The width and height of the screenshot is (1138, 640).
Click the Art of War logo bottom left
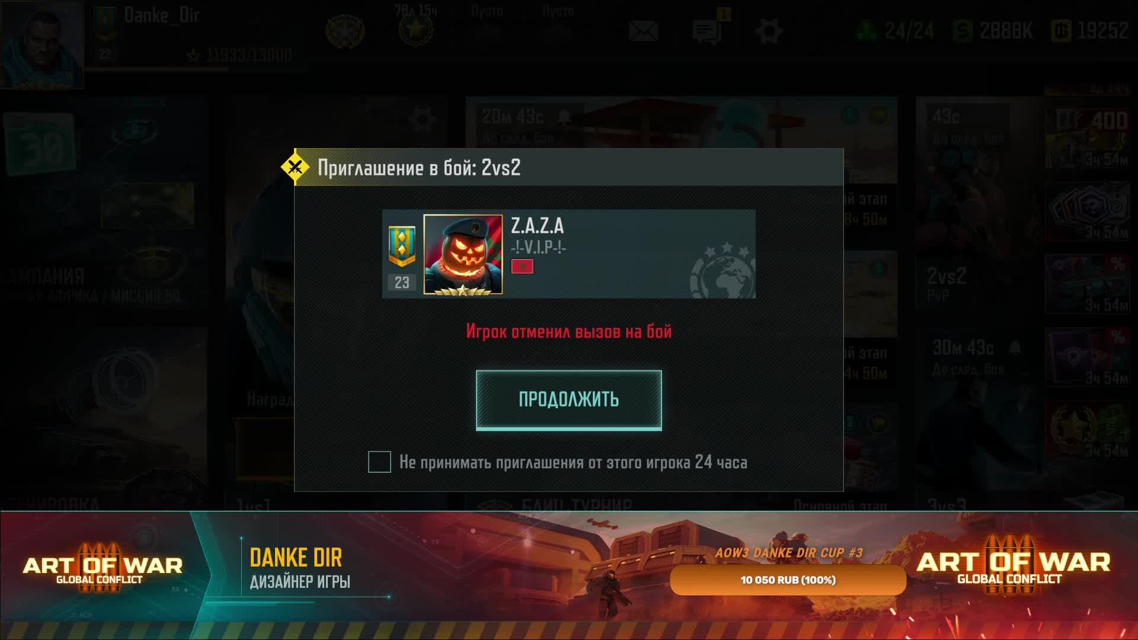(102, 568)
